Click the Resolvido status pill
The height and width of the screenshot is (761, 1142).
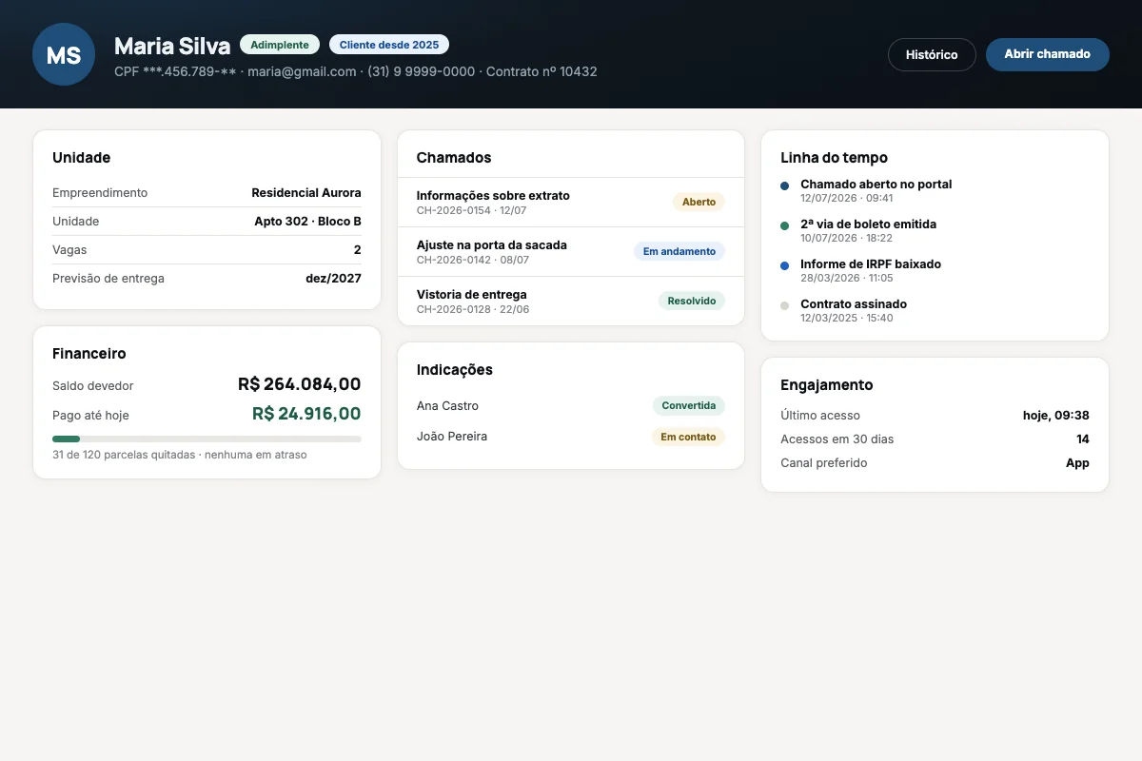pos(692,301)
